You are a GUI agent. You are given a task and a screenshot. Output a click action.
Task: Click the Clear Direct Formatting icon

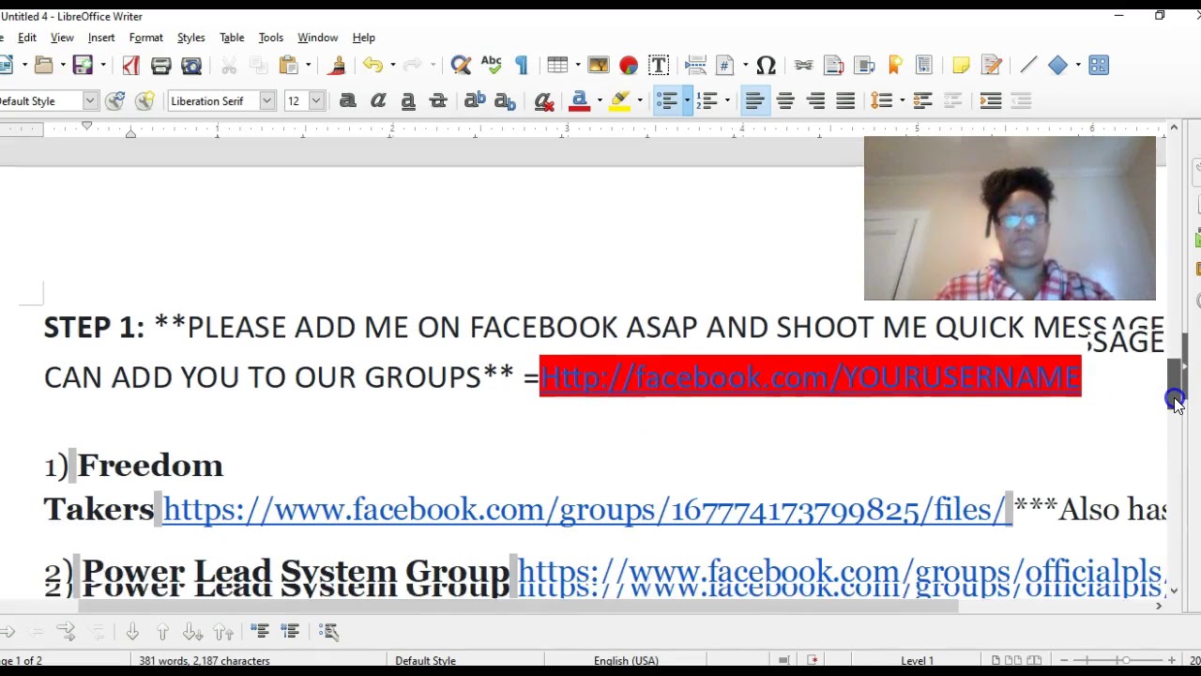543,100
